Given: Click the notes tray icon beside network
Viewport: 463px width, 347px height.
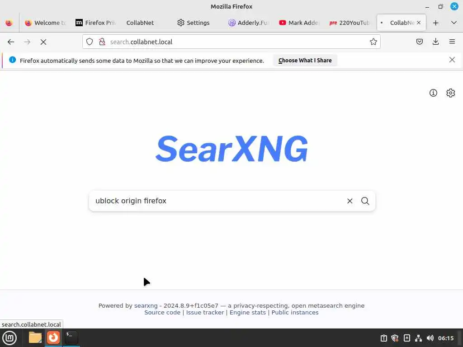Looking at the screenshot, I should tap(406, 338).
